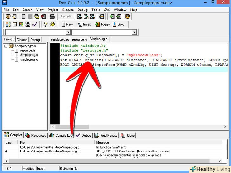Click the editor horizontal scrollbar thumb
The height and width of the screenshot is (173, 231).
[x=72, y=127]
